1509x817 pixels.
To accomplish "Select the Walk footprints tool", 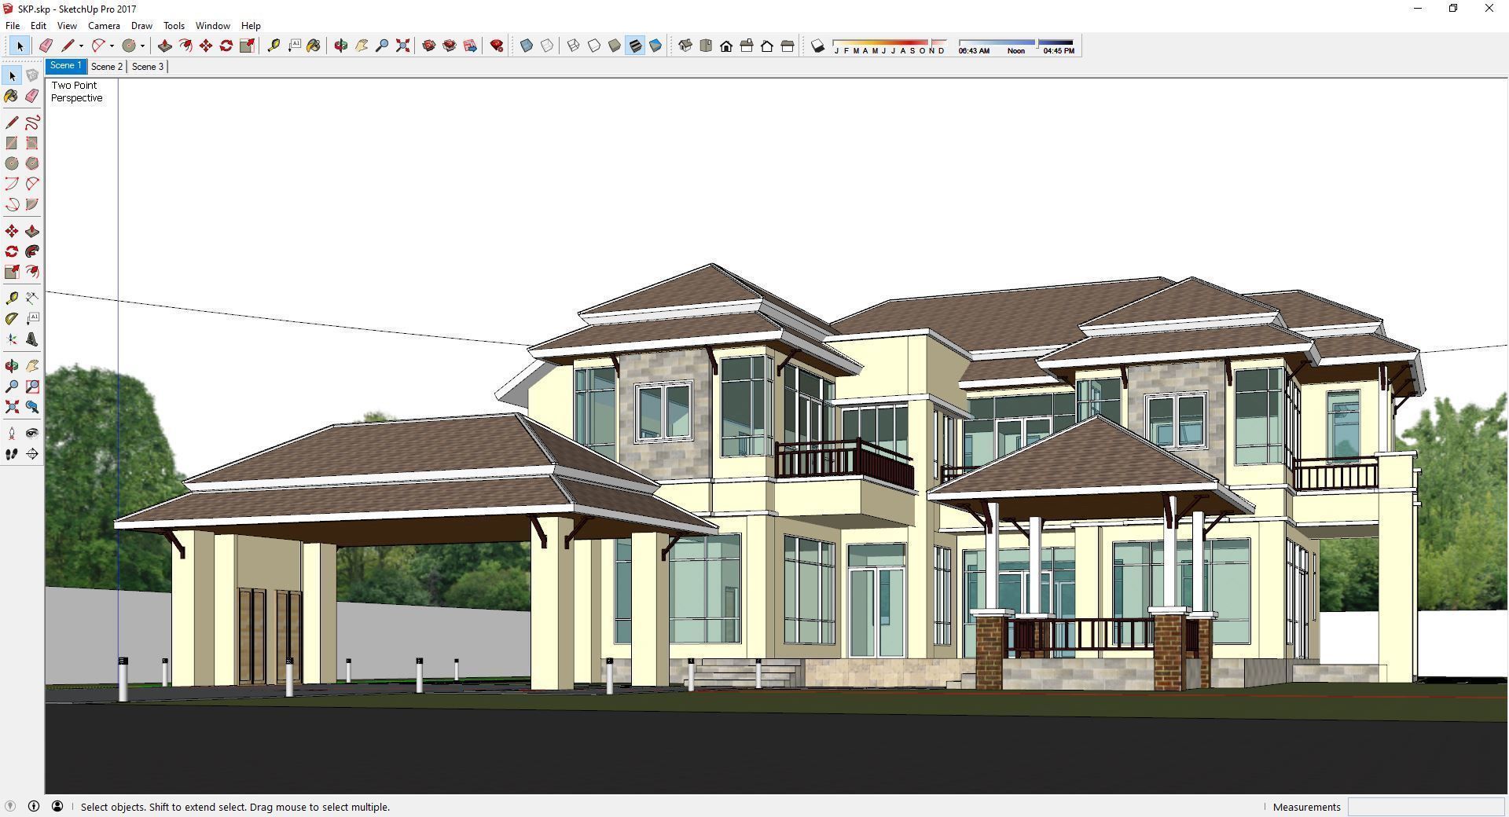I will [x=12, y=454].
